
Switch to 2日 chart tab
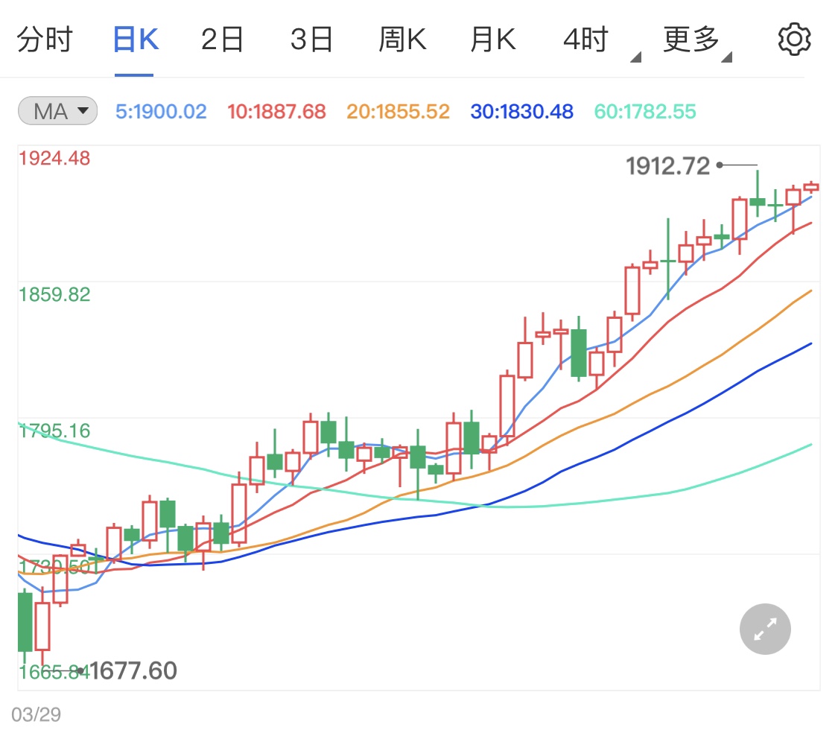click(x=222, y=39)
